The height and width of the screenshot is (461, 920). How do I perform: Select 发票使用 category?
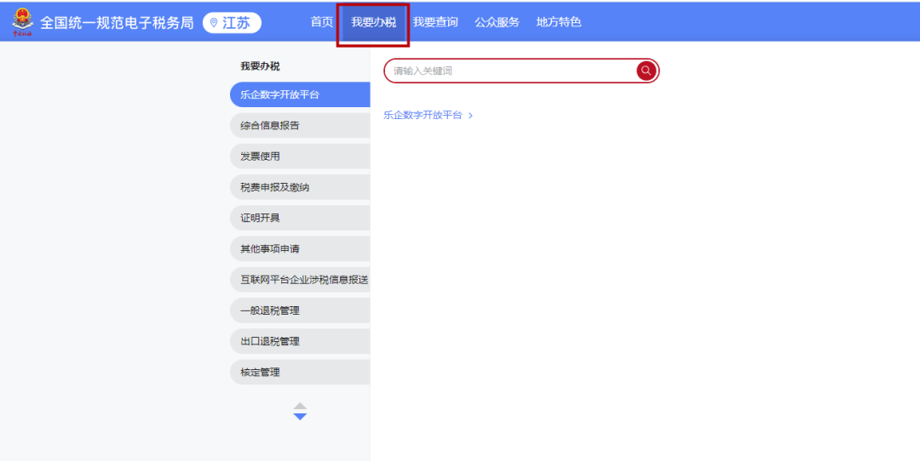[300, 157]
